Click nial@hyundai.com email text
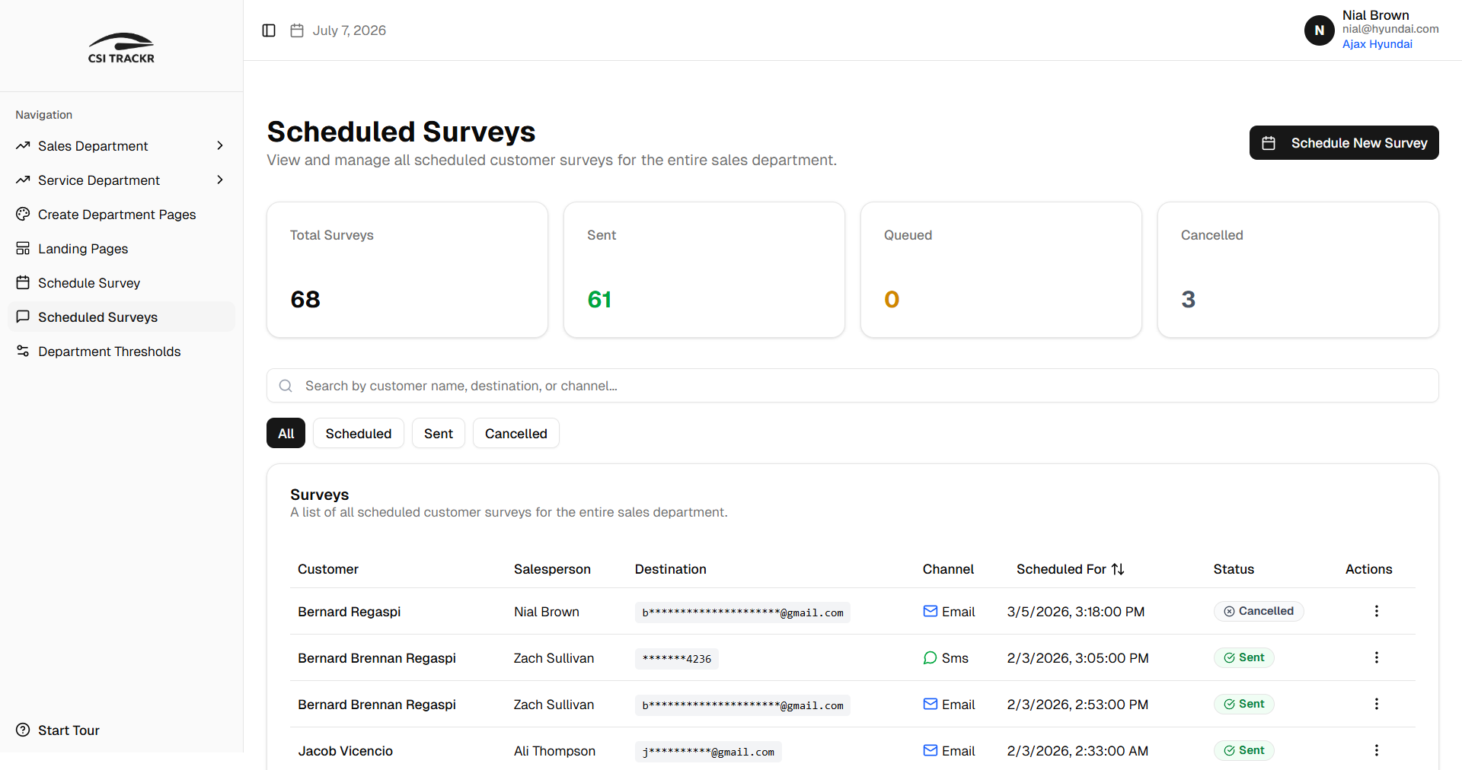Screen dimensions: 1462x770 pos(1390,29)
